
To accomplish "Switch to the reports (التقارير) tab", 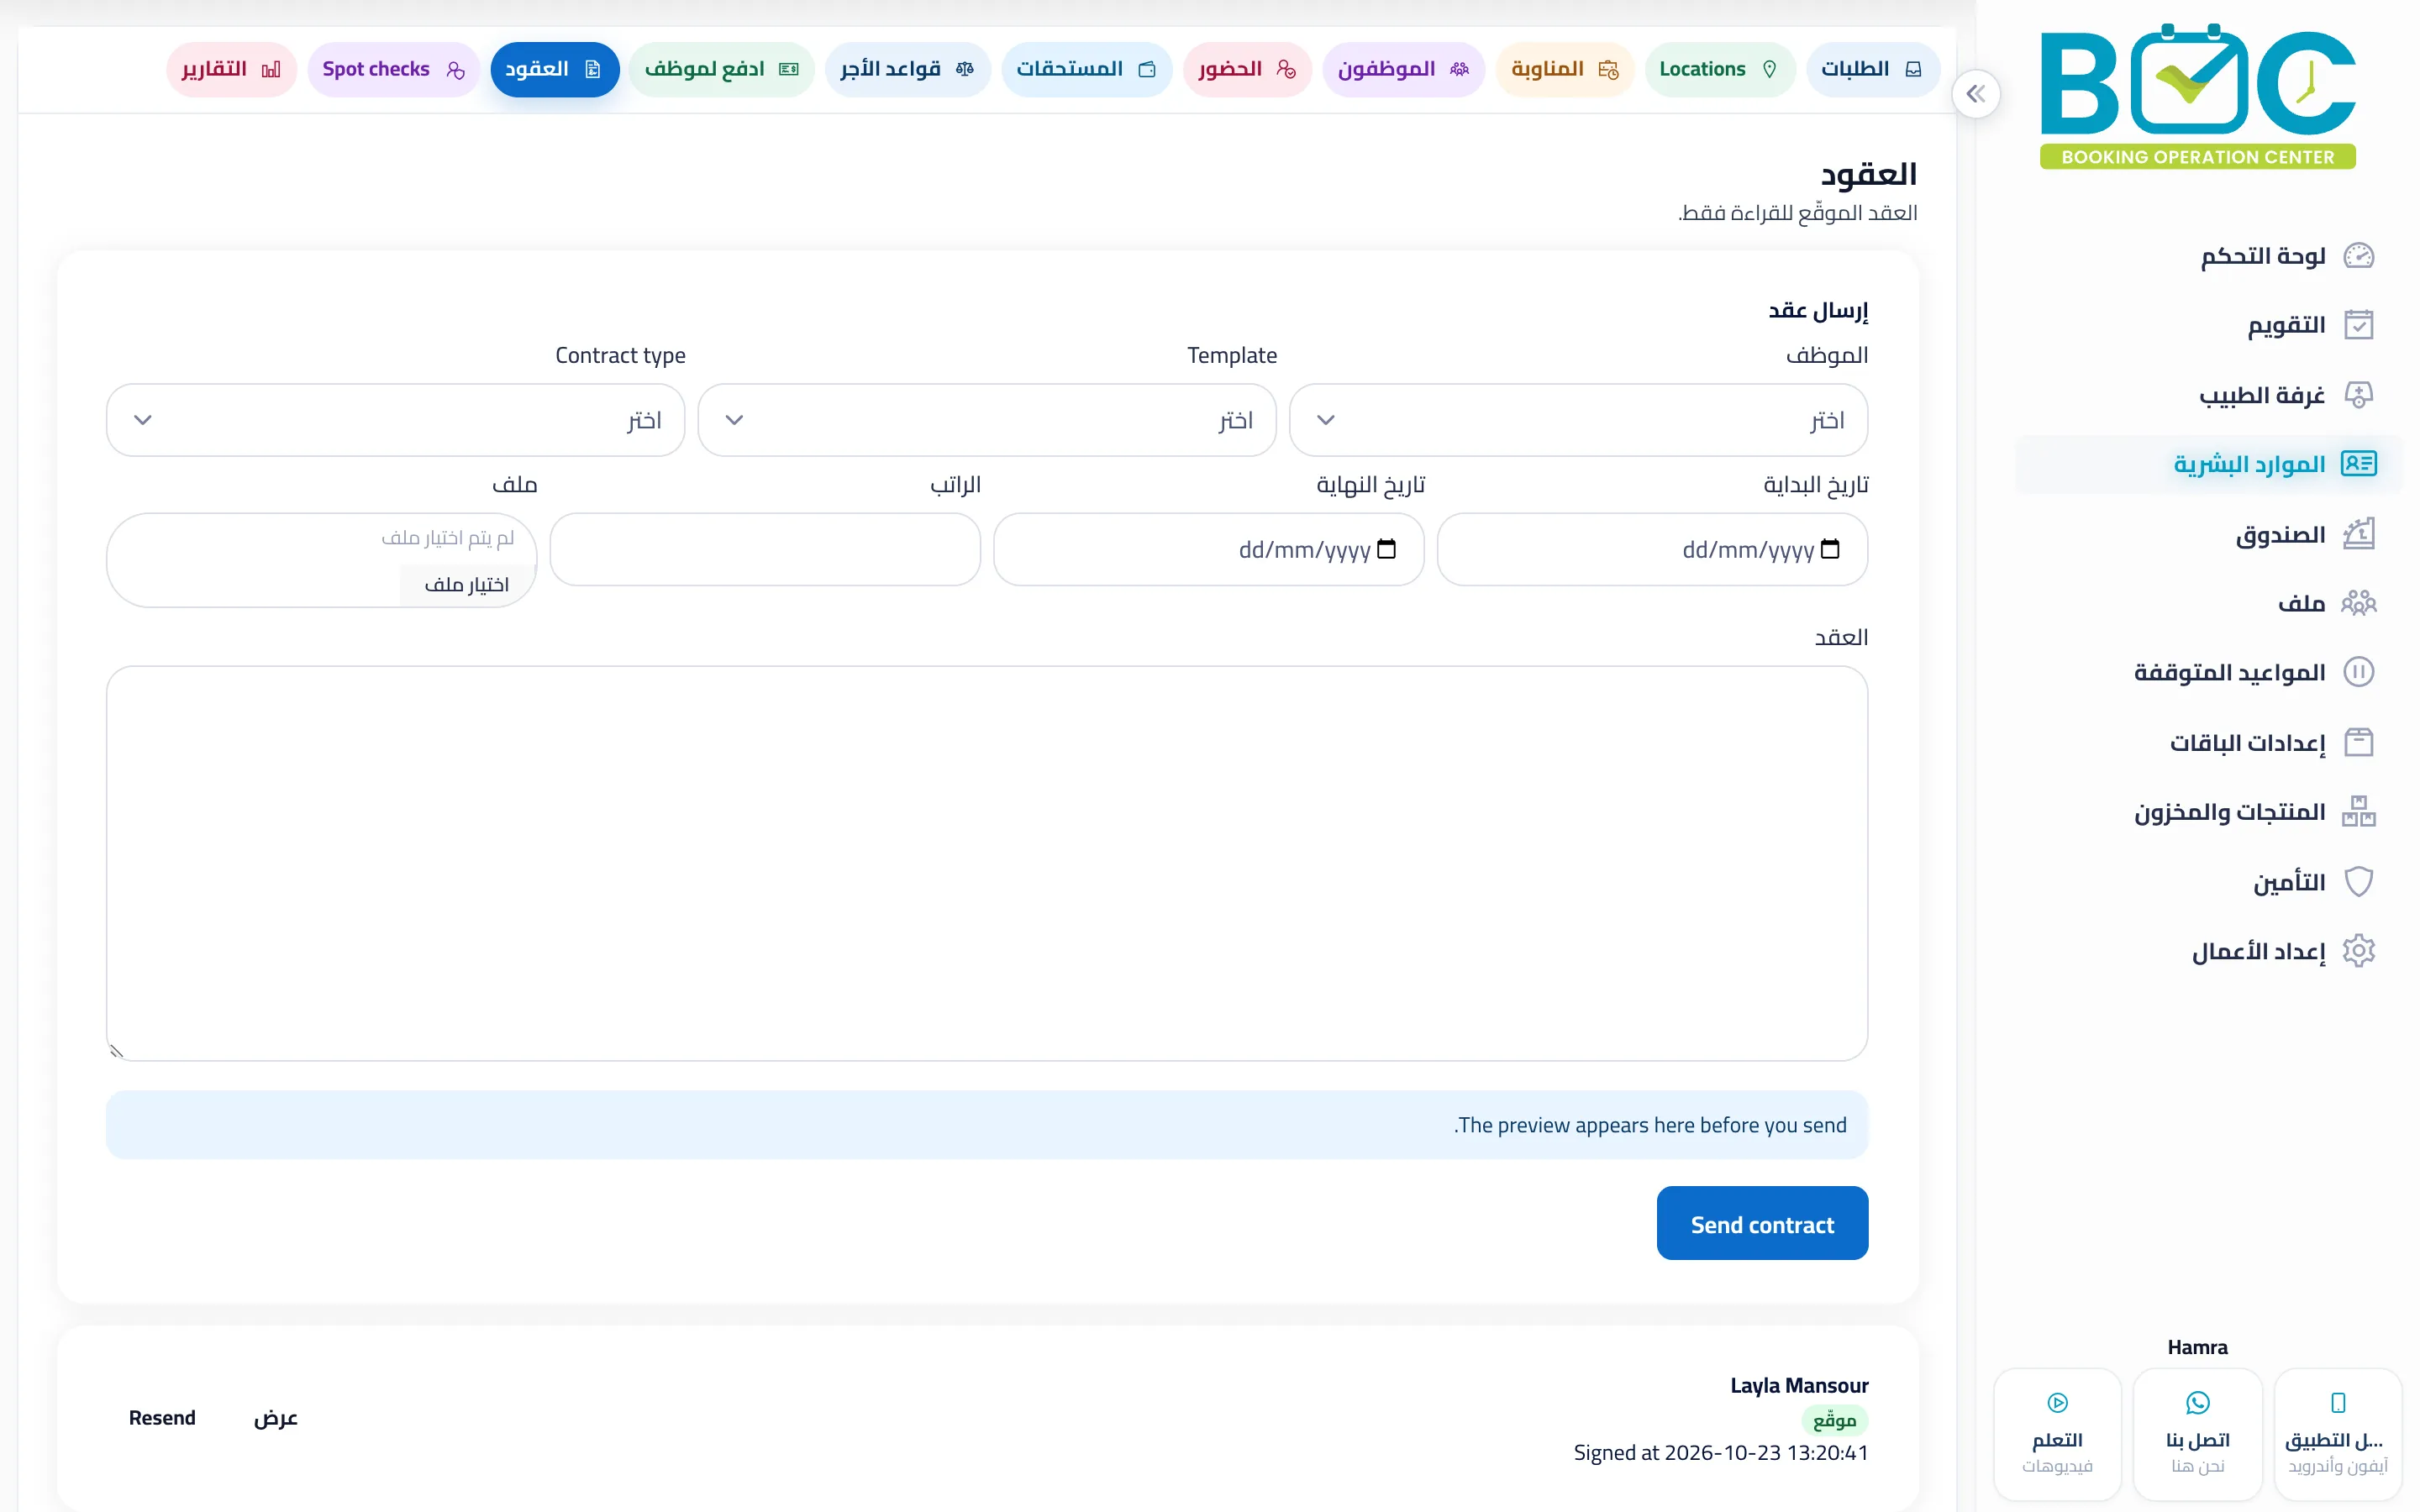I will pyautogui.click(x=231, y=69).
